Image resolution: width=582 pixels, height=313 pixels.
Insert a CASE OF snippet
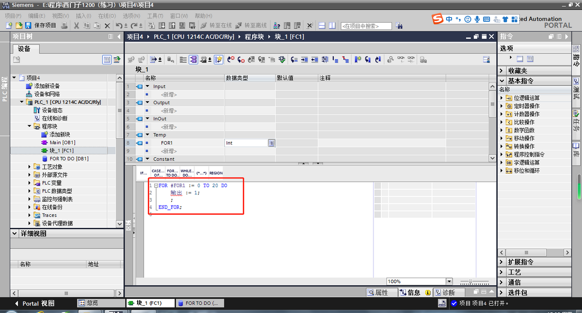(x=158, y=173)
